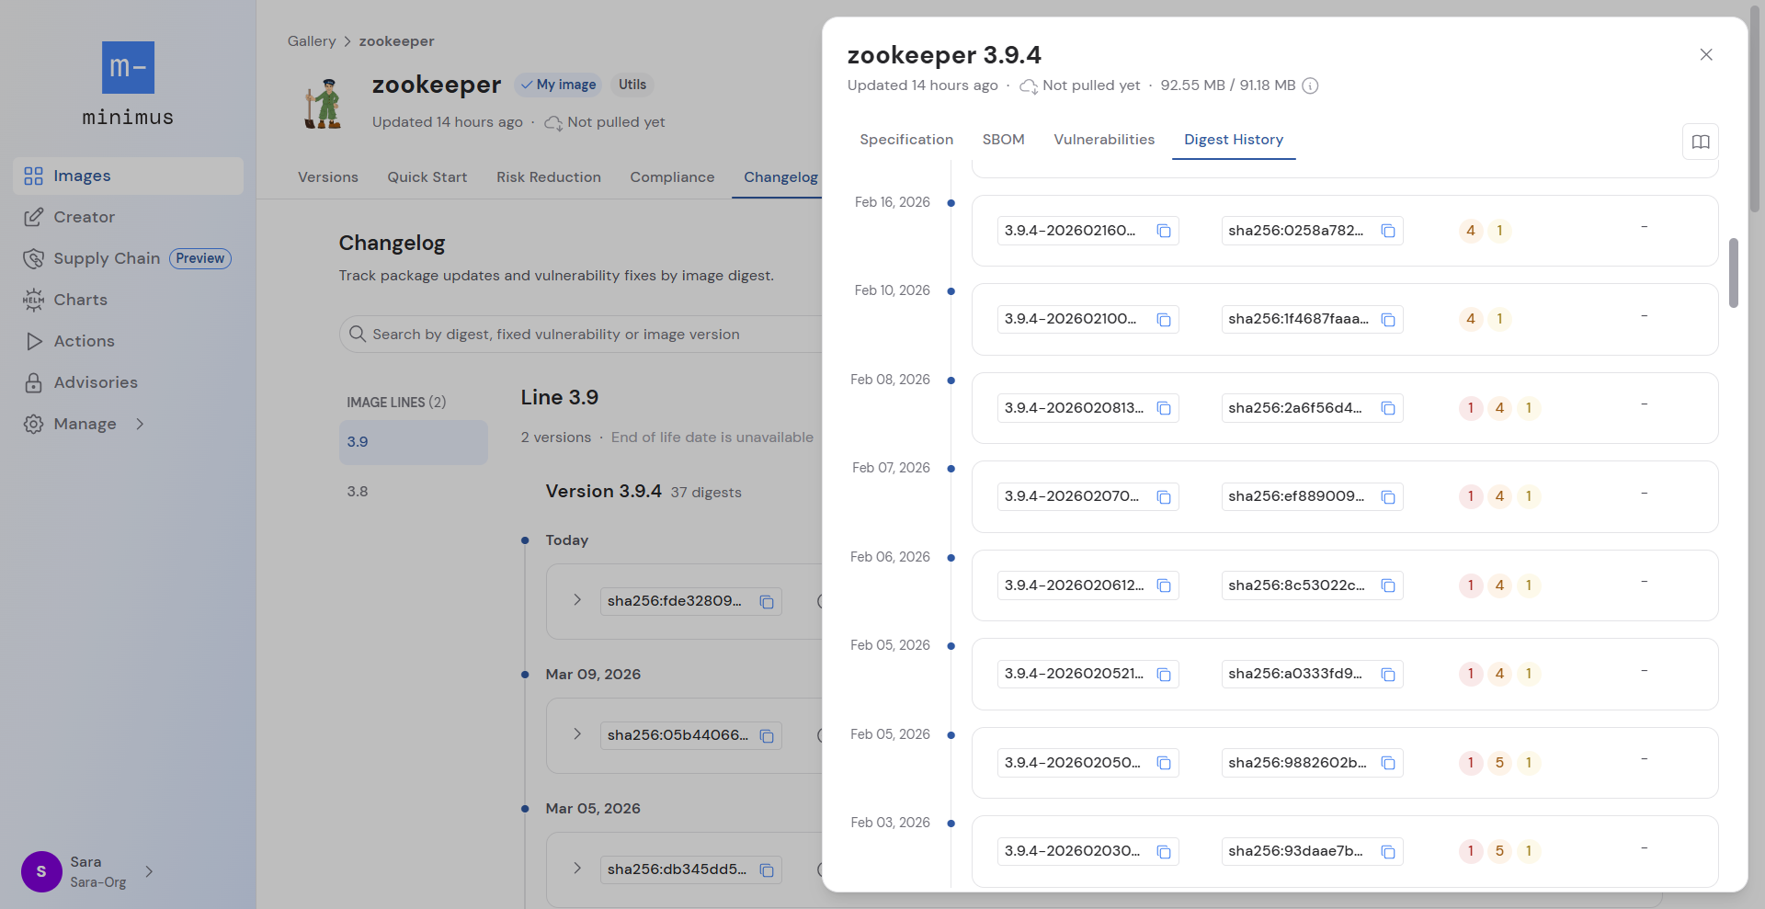Open the Manage gear icon
This screenshot has height=909, width=1765.
point(33,424)
